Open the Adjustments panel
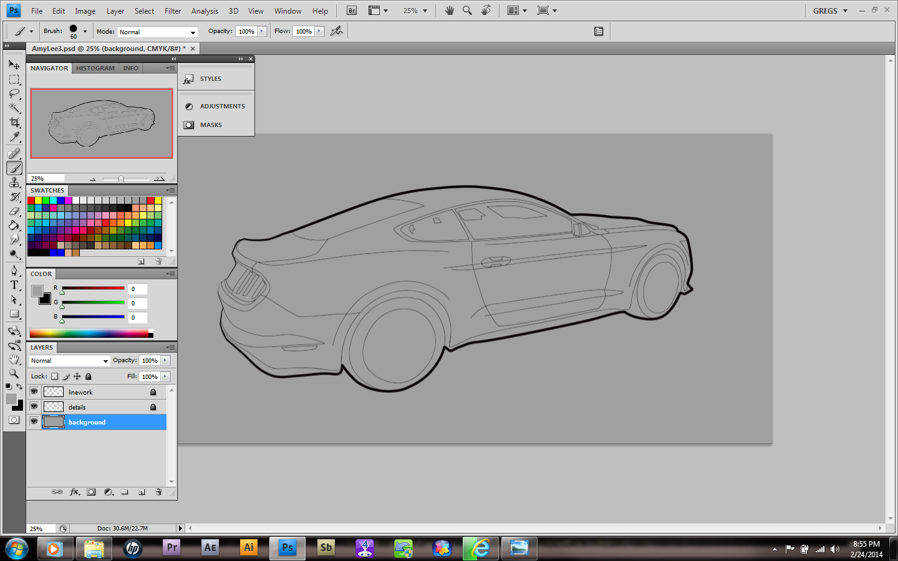The image size is (898, 561). click(x=222, y=107)
